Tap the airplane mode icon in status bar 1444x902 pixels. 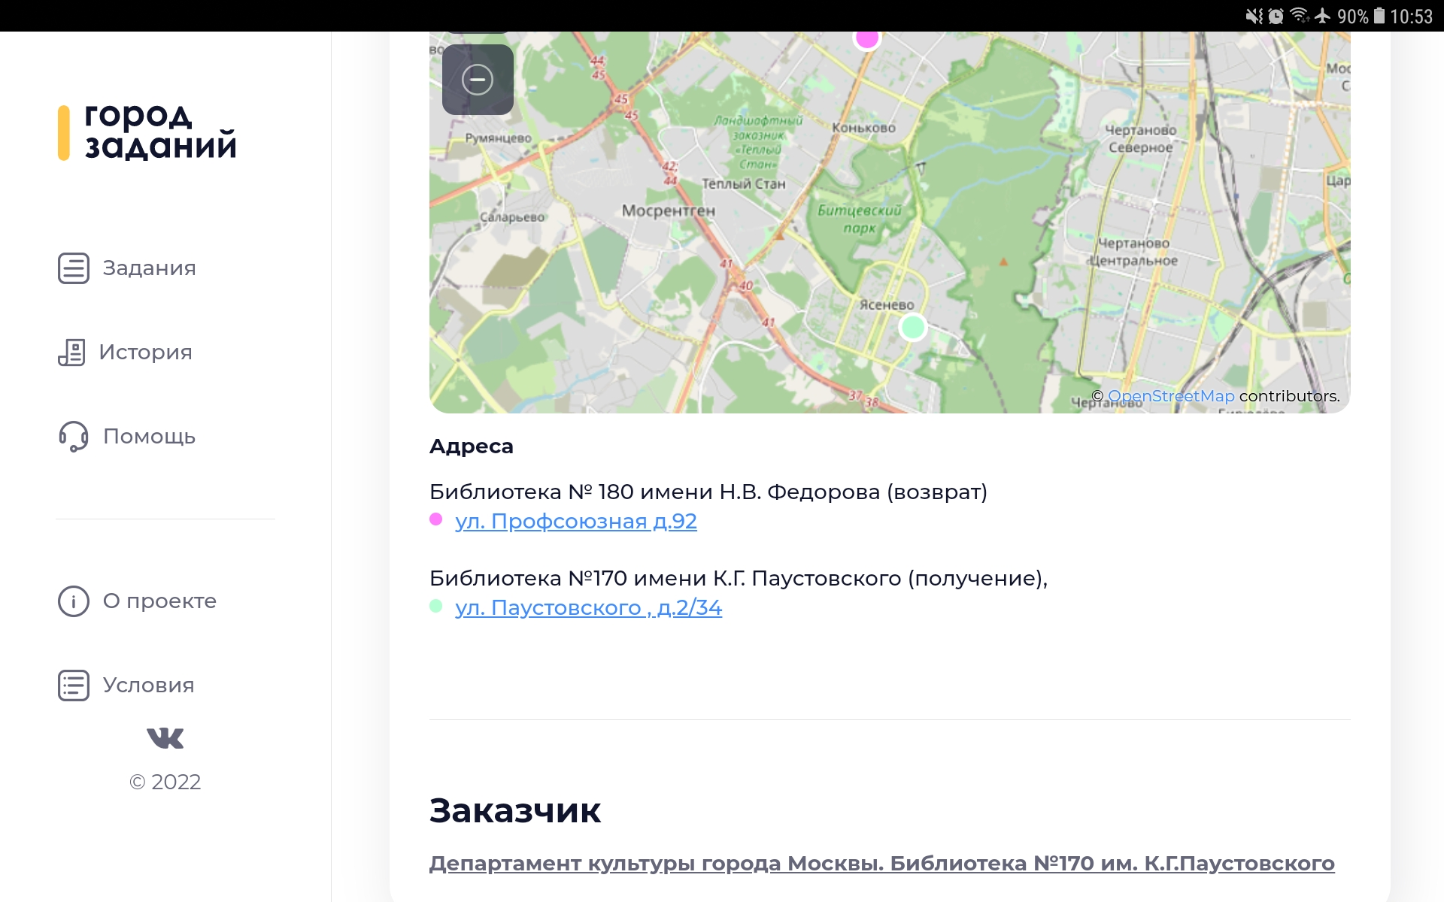[1323, 16]
